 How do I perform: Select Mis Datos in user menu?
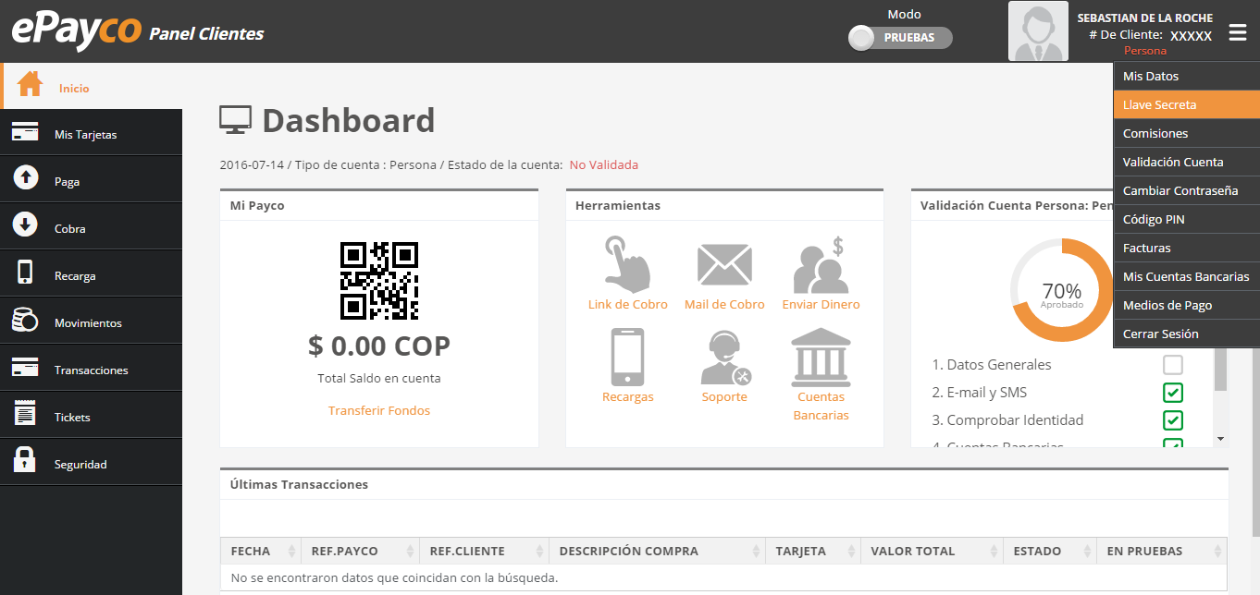1187,76
